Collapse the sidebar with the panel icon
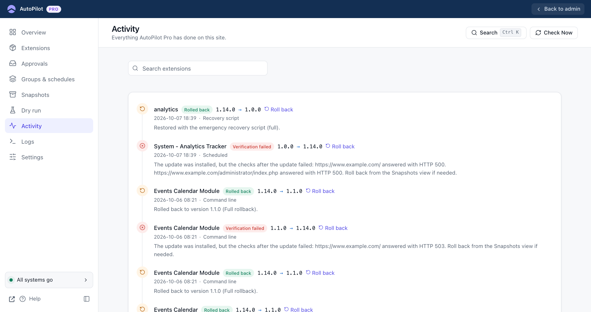Viewport: 591px width, 312px height. pyautogui.click(x=86, y=299)
